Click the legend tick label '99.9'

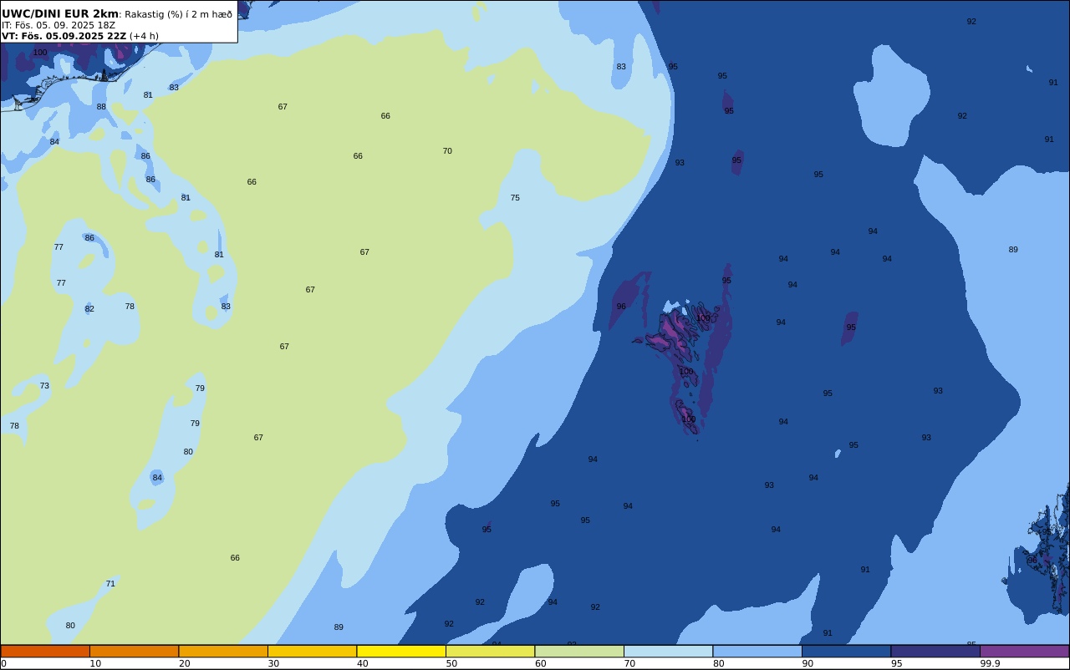pyautogui.click(x=991, y=663)
